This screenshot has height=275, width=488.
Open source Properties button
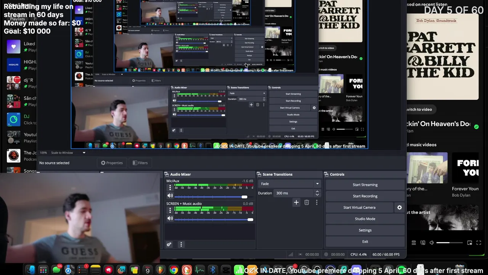point(112,163)
